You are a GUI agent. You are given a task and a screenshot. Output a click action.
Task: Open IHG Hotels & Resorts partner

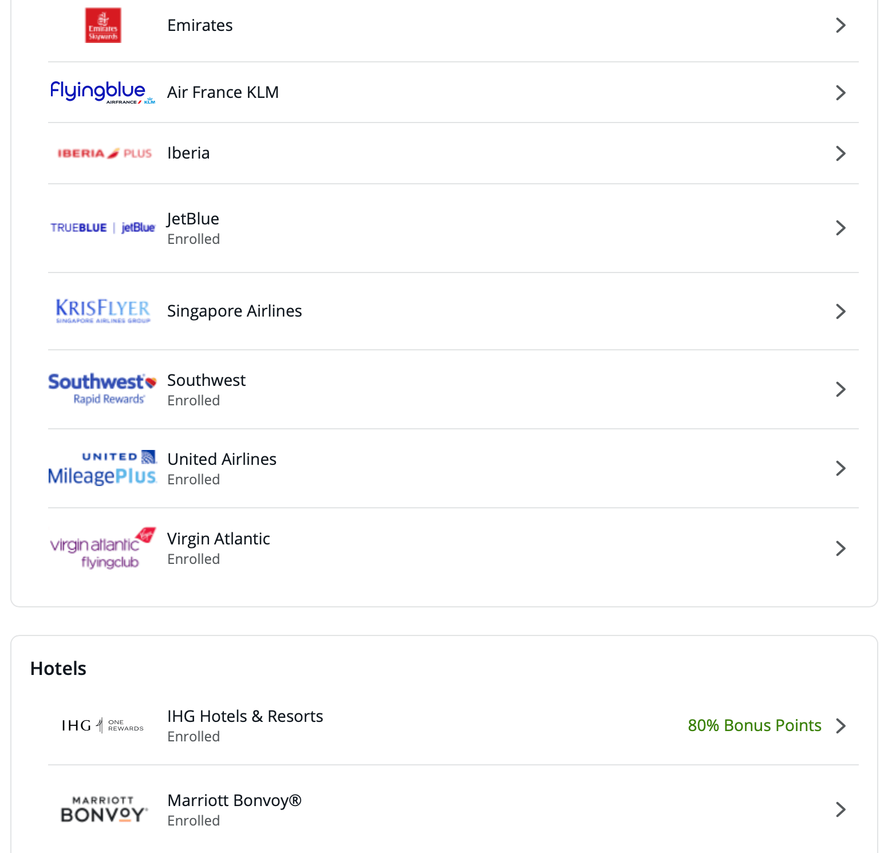click(x=245, y=716)
